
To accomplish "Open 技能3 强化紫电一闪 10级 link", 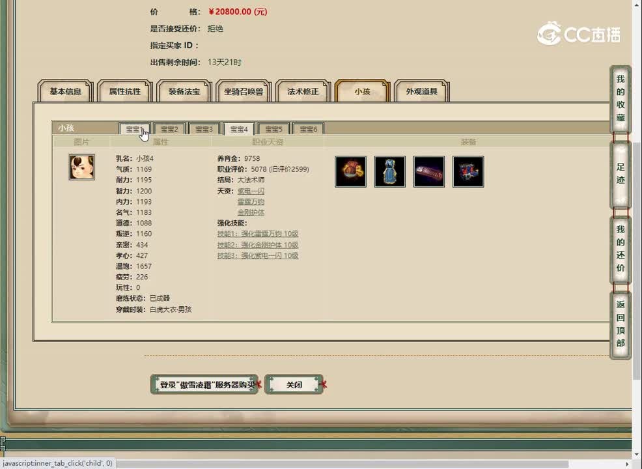I will (x=258, y=255).
